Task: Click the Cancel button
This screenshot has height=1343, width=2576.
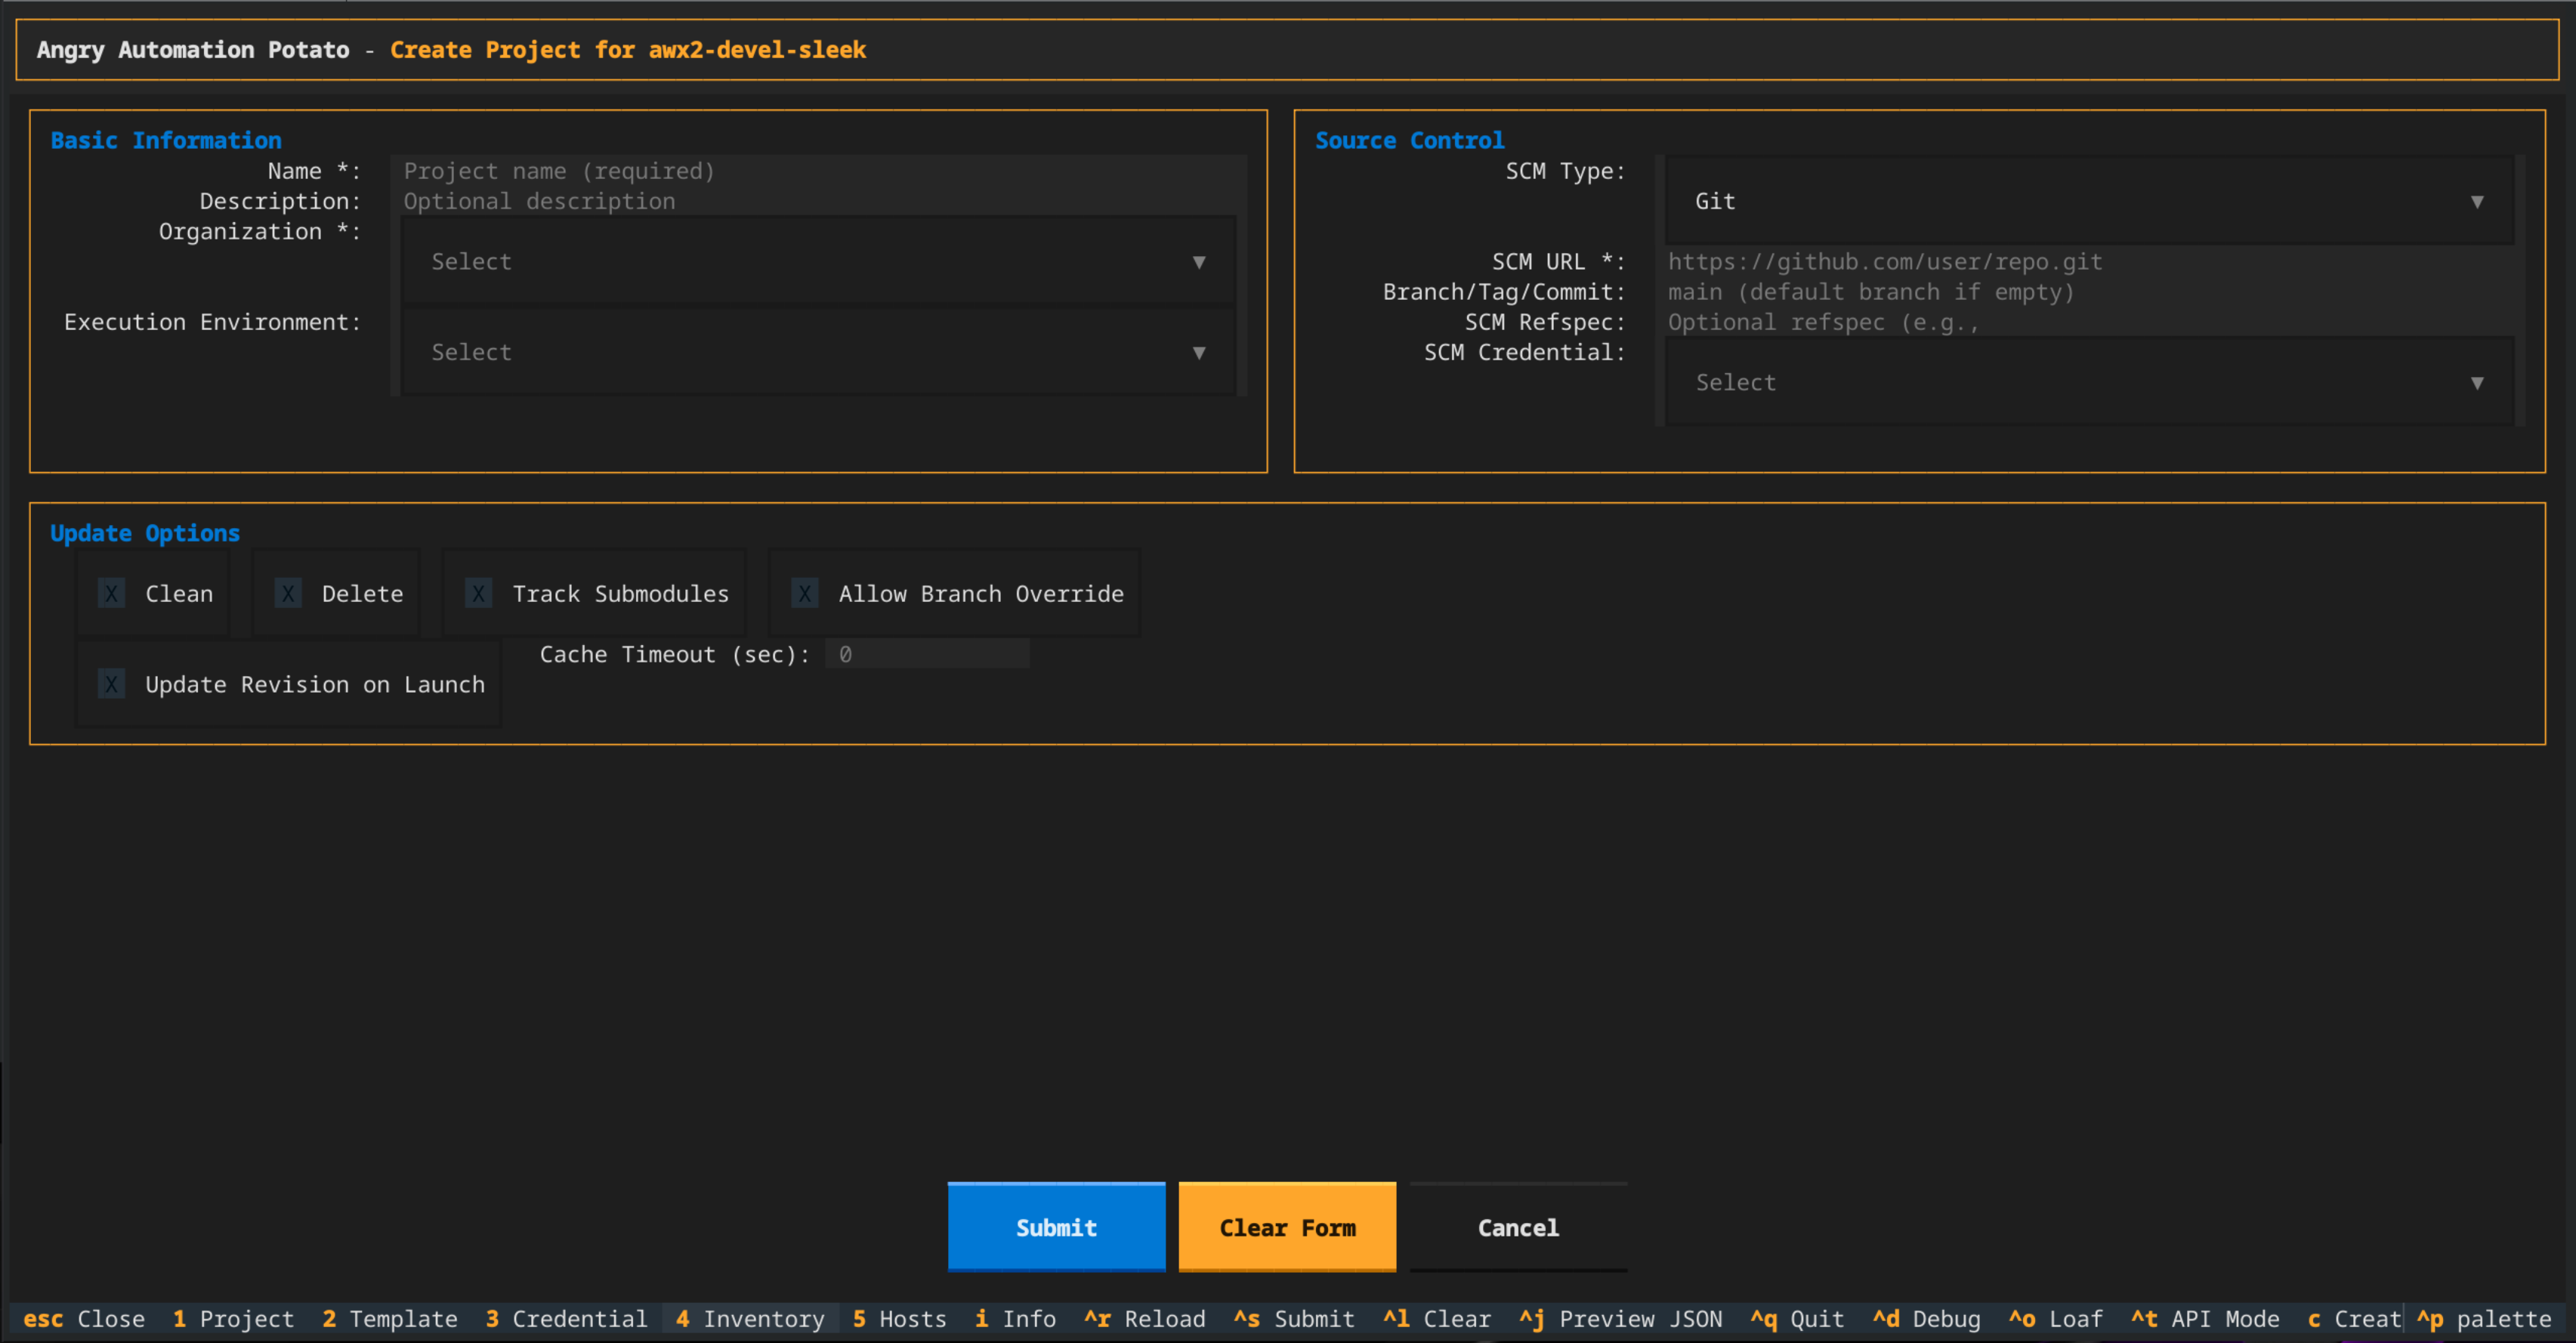Action: pyautogui.click(x=1518, y=1227)
